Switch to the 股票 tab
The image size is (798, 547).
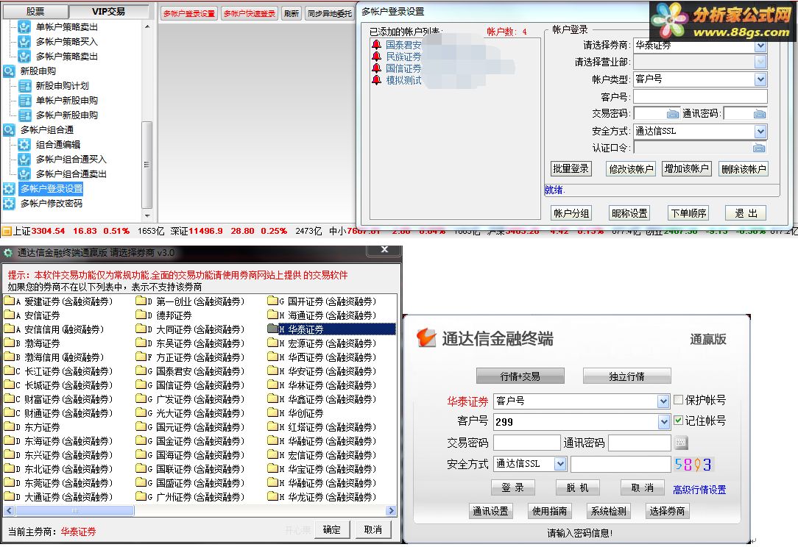click(35, 11)
